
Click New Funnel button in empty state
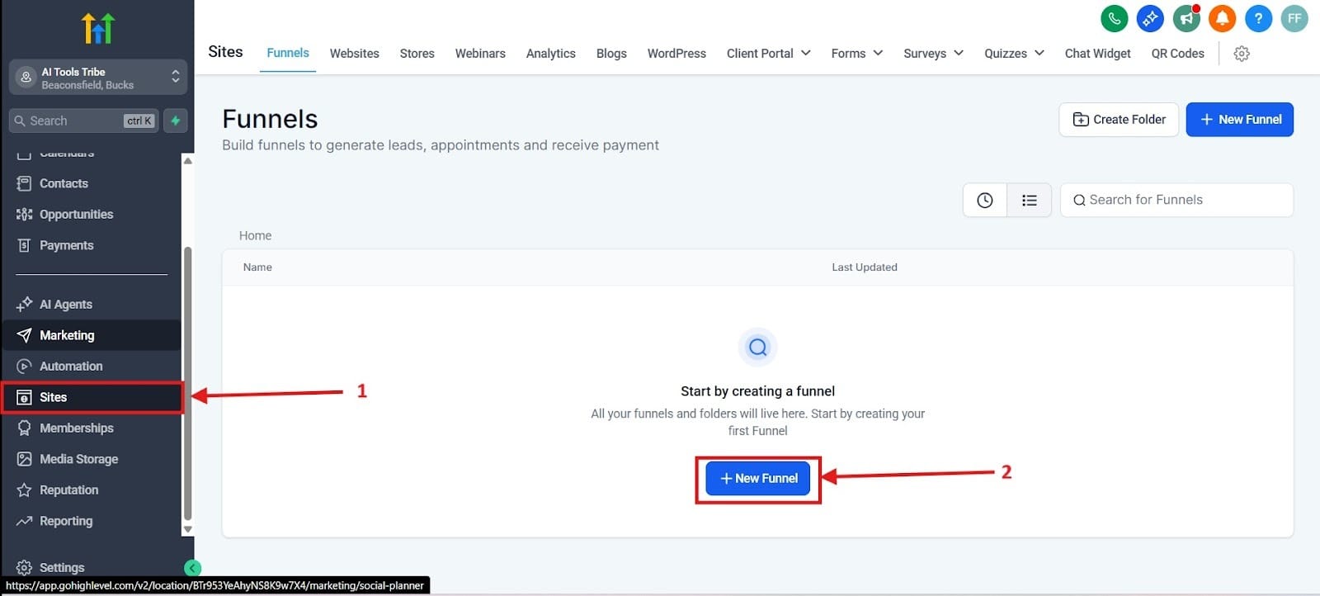pos(758,479)
